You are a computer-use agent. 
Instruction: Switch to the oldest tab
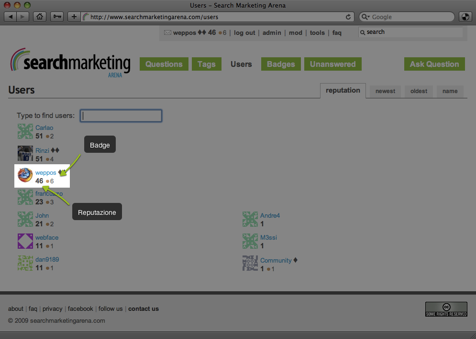pyautogui.click(x=419, y=91)
